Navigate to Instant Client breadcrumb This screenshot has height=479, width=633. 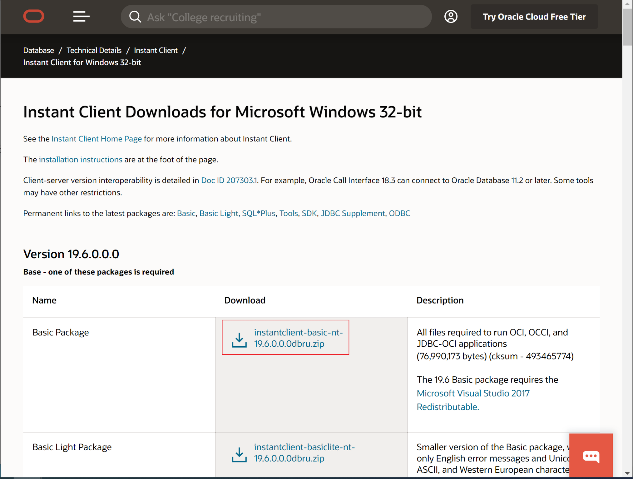pyautogui.click(x=156, y=50)
